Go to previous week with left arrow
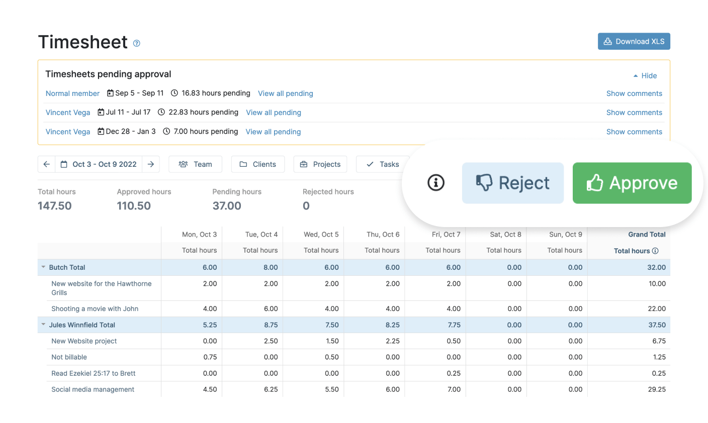 tap(47, 164)
